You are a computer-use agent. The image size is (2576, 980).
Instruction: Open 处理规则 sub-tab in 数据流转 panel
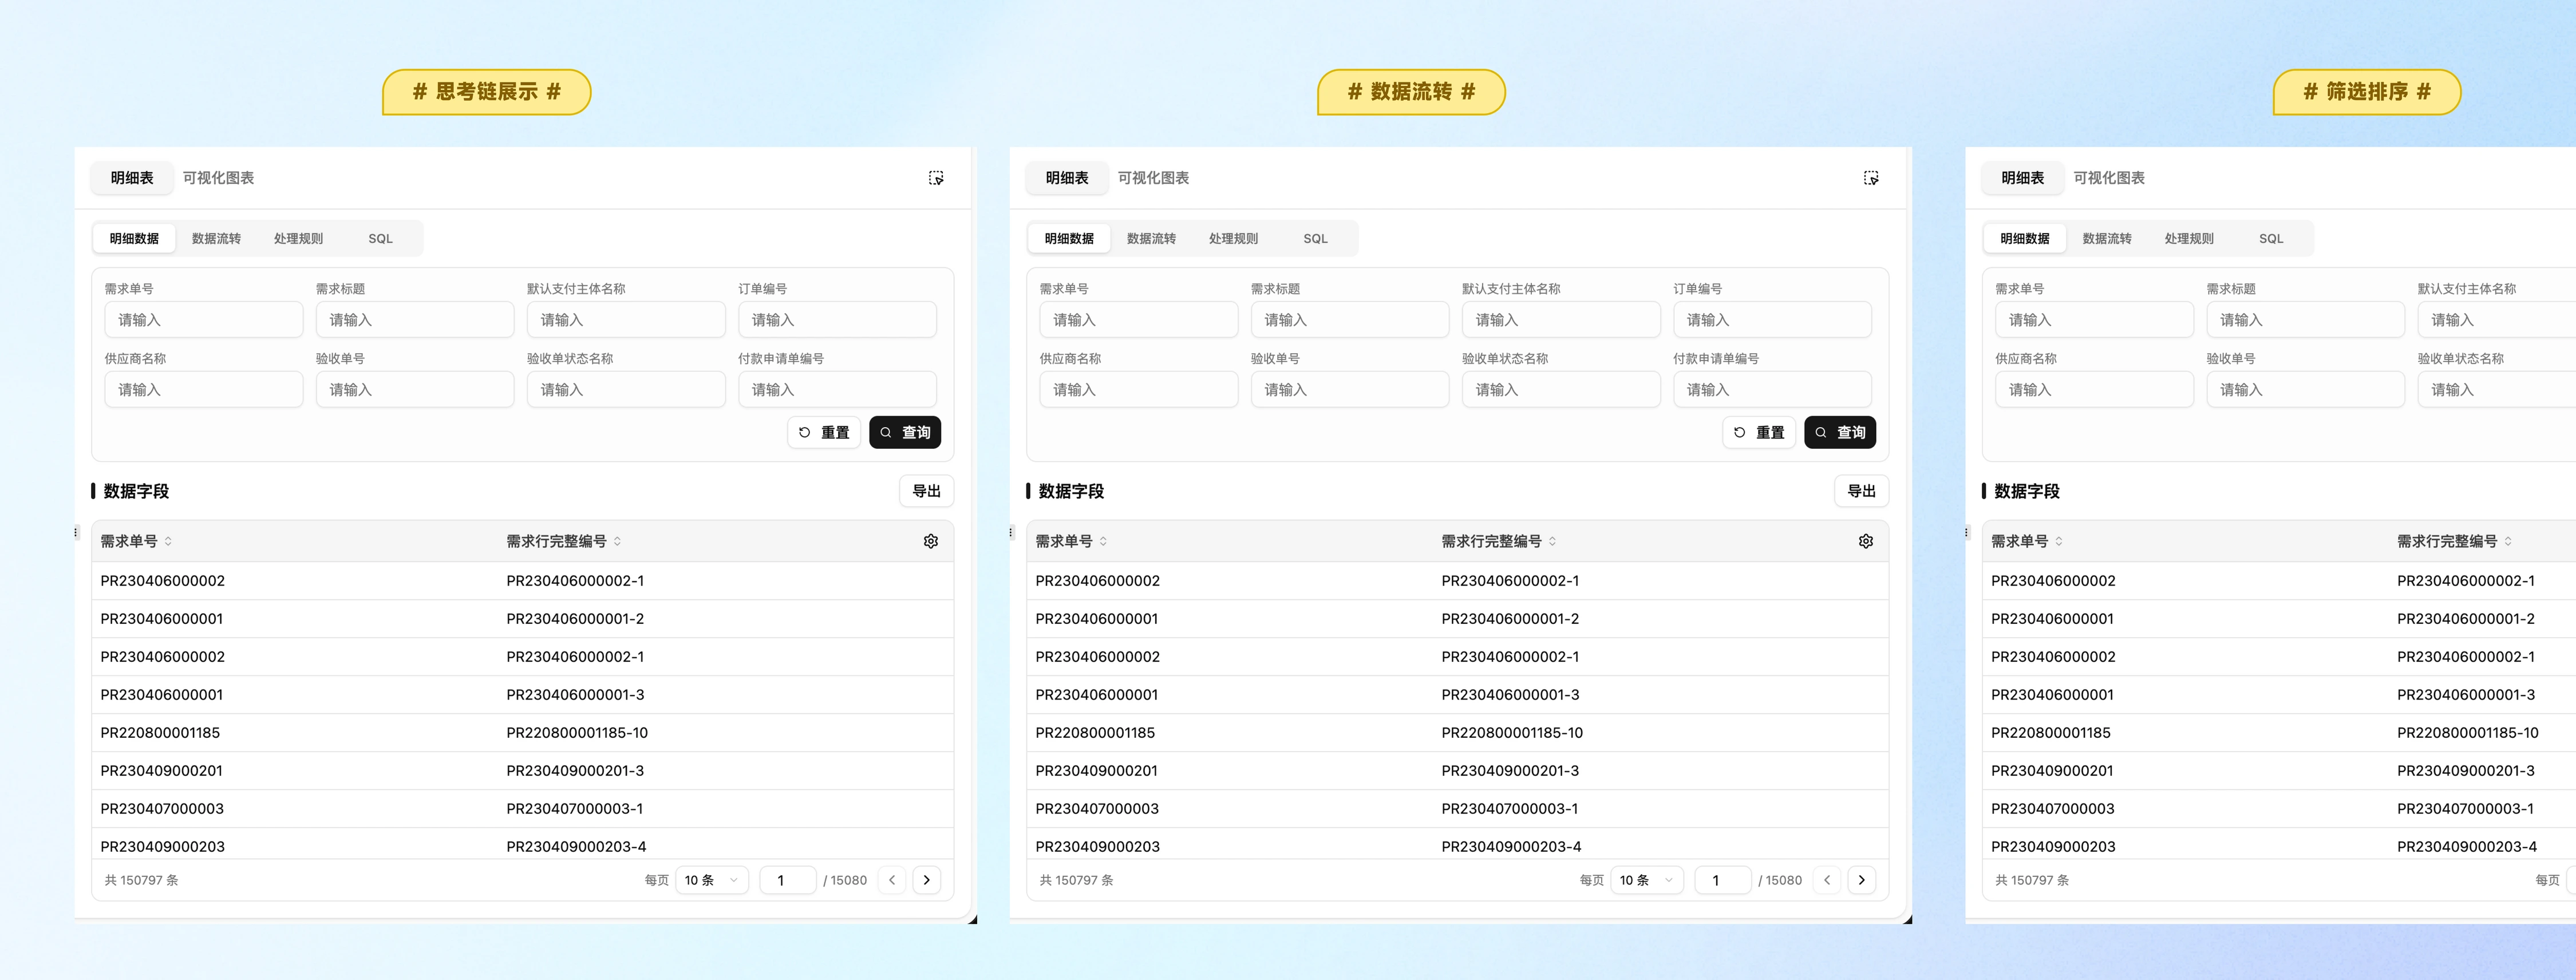coord(1233,239)
